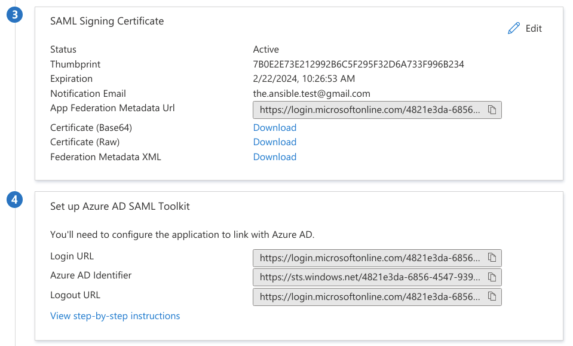Download the Federation Metadata XML

[274, 157]
